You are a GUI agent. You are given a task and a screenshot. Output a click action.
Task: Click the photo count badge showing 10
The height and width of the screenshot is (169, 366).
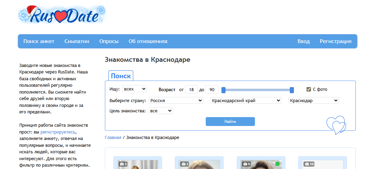309,164
